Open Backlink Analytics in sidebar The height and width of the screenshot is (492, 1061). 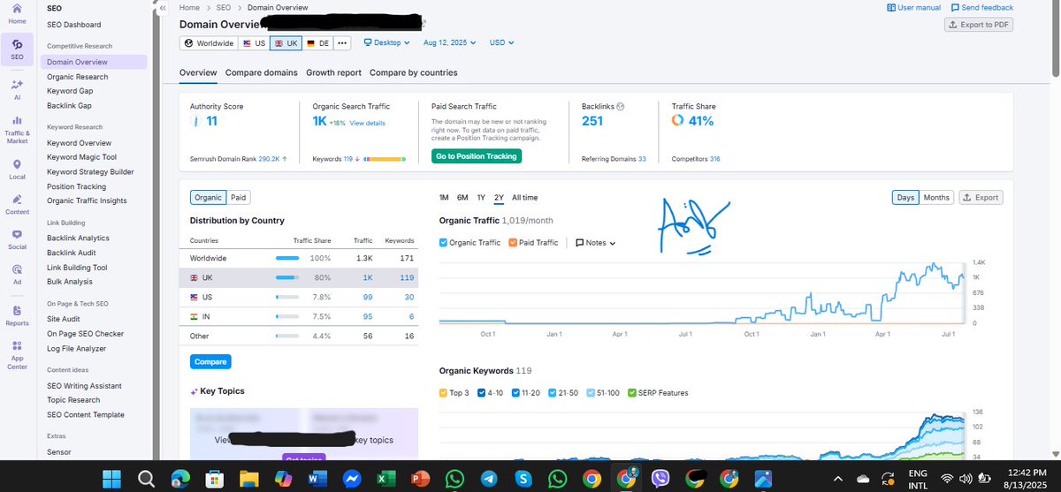click(78, 238)
